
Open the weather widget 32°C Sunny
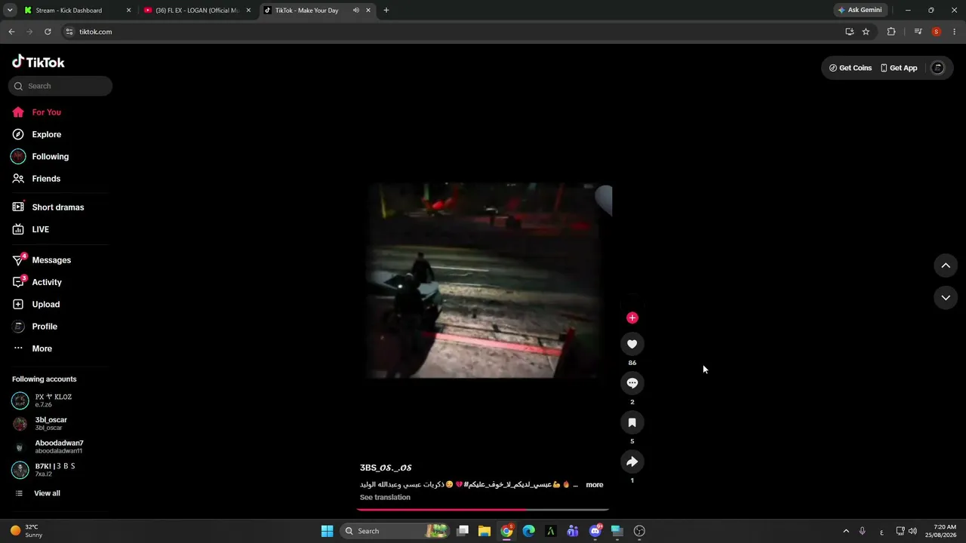pyautogui.click(x=26, y=531)
